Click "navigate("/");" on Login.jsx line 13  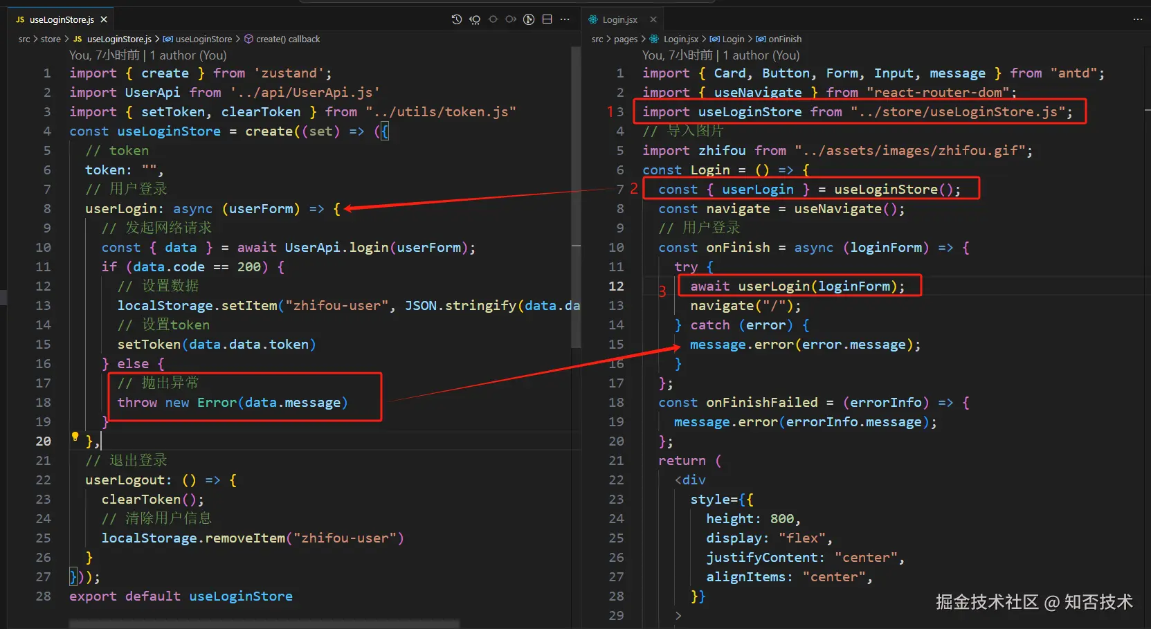[746, 305]
